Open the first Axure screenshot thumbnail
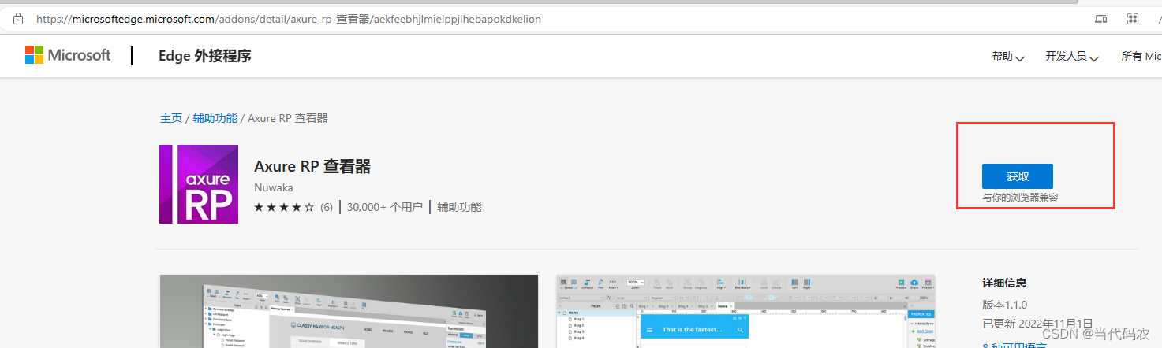Screen dimensions: 1162x348 [x=349, y=311]
